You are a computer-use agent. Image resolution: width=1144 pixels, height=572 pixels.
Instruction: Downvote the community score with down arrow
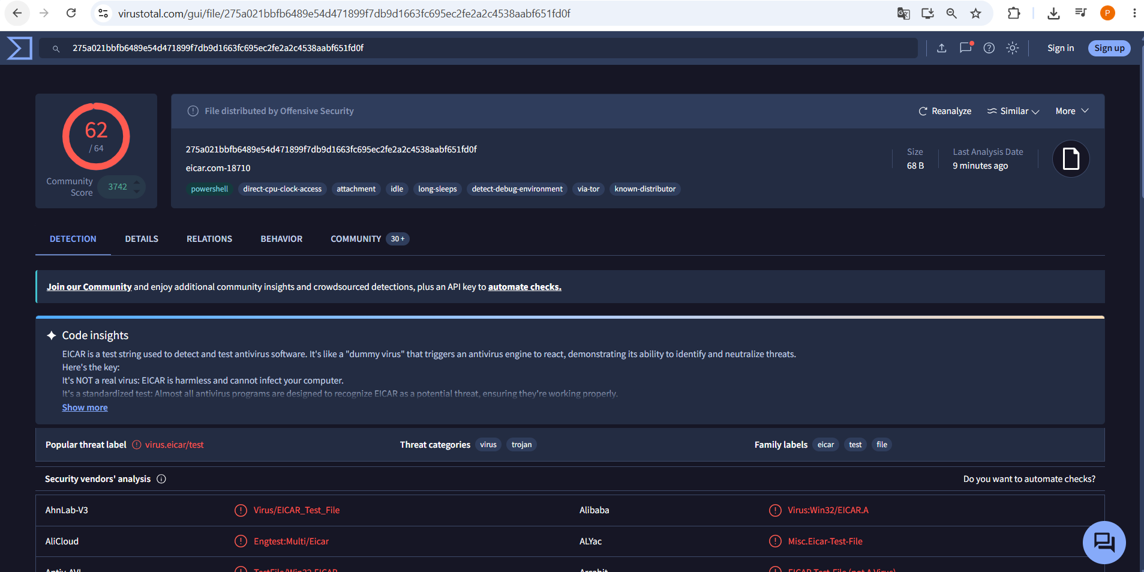pos(137,192)
